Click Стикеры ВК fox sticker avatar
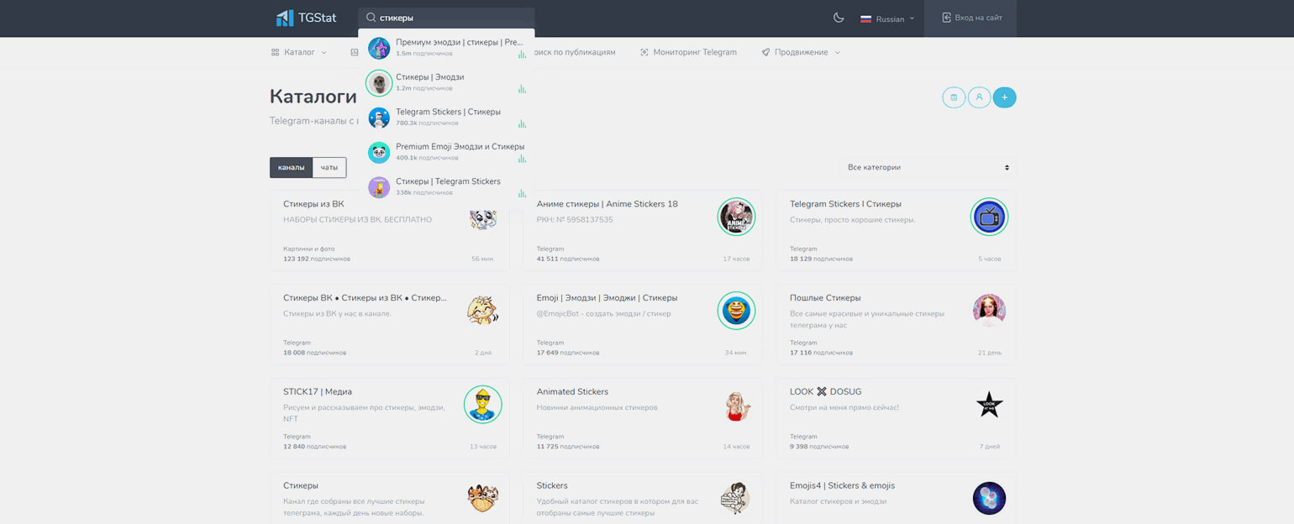Screen dimensions: 1294x524 click(483, 311)
